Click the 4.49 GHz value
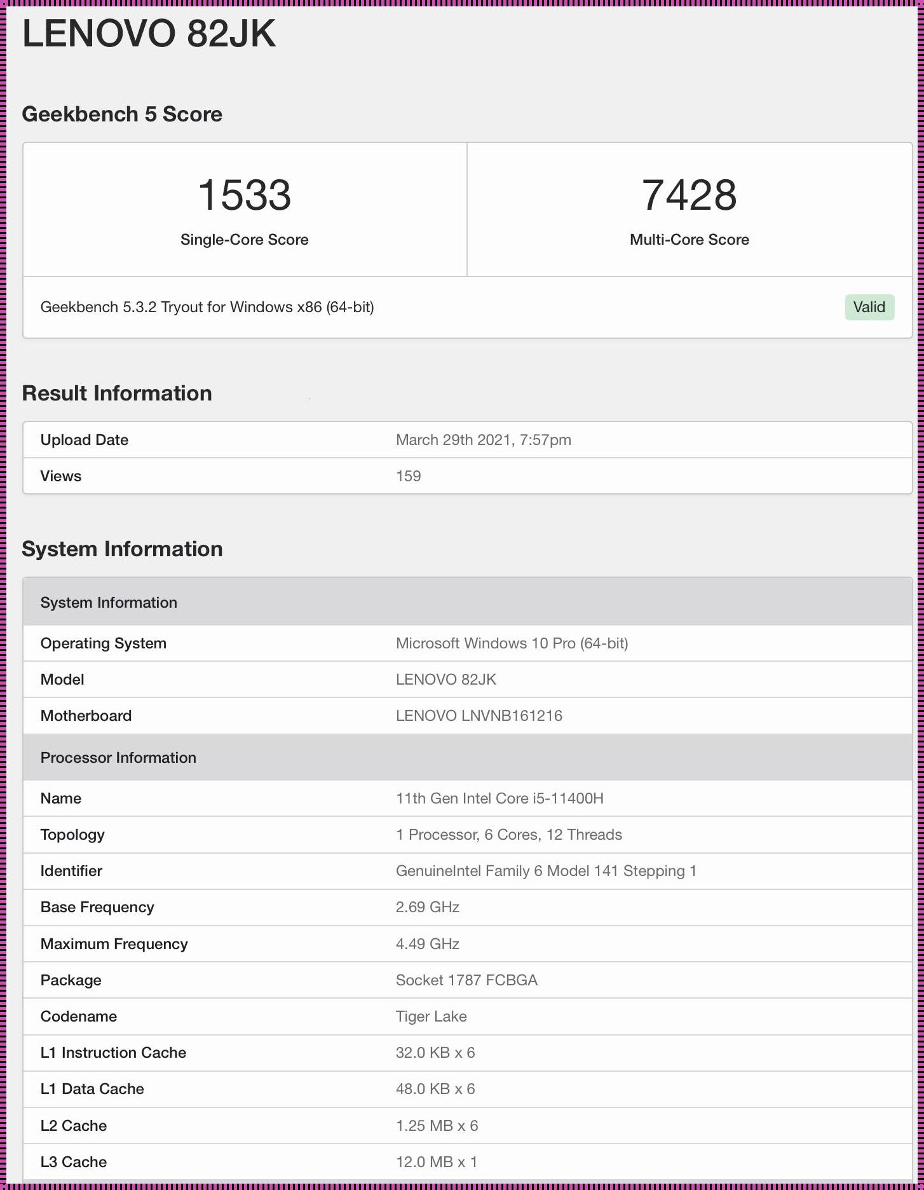Viewport: 924px width, 1190px height. (x=428, y=944)
